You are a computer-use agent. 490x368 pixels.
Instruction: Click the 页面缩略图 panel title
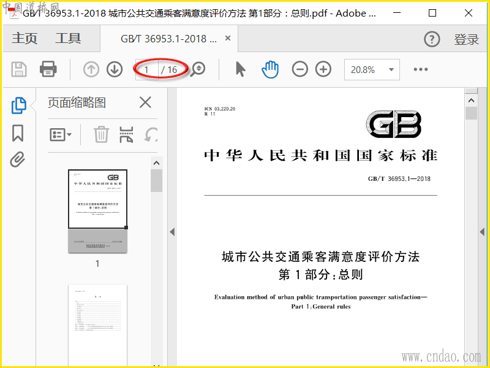pos(77,102)
